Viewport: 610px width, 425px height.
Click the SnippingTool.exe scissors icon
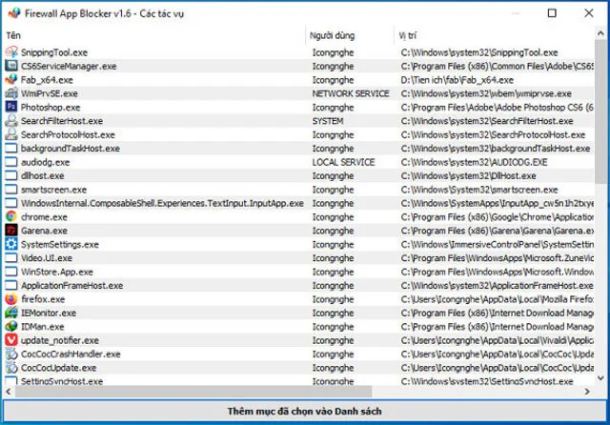coord(11,52)
